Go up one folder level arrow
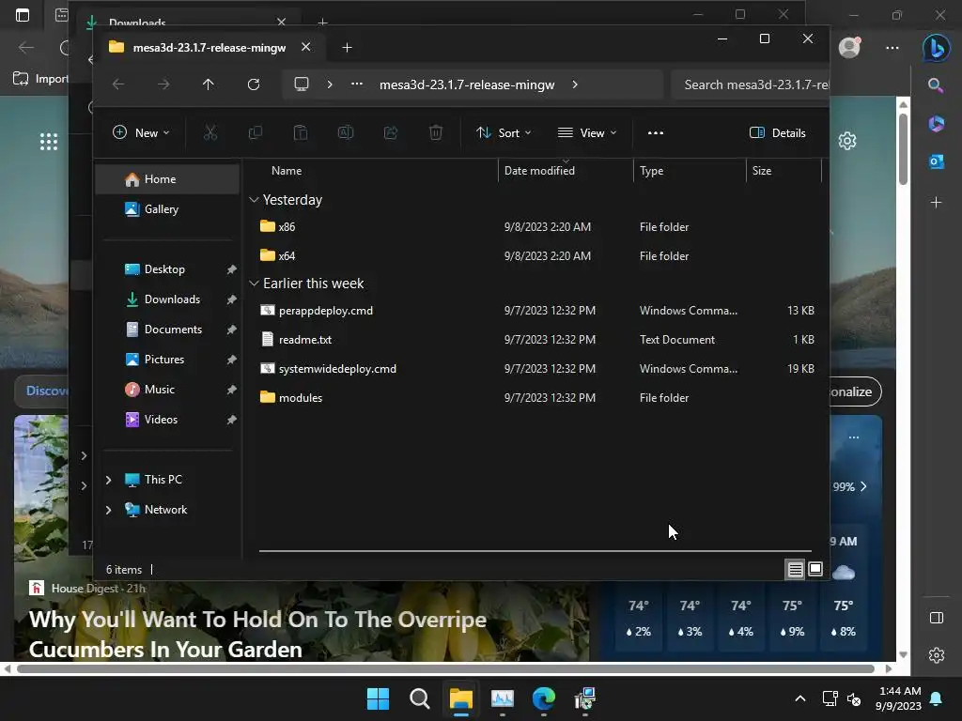 (208, 84)
